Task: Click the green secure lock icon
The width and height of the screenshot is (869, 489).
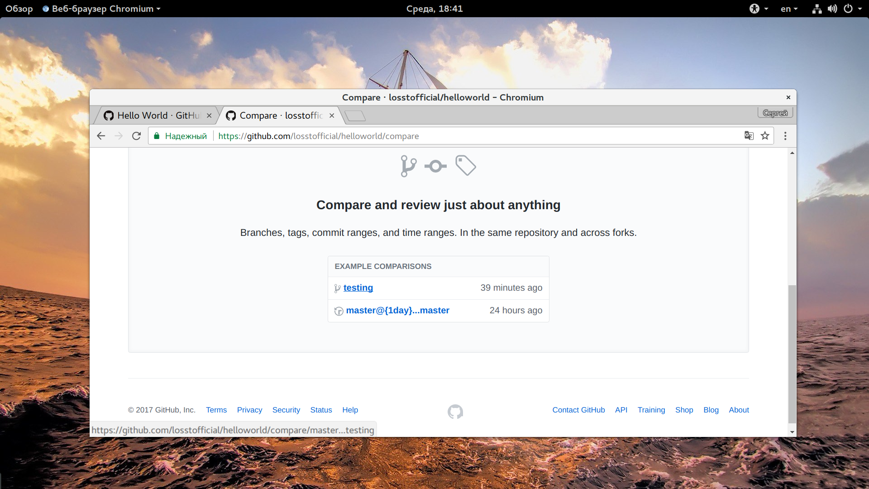Action: [x=157, y=136]
